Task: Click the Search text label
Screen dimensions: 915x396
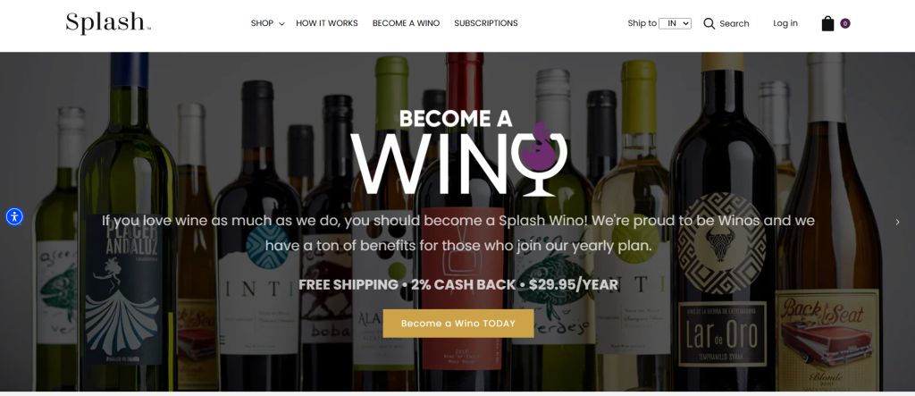Action: coord(735,24)
